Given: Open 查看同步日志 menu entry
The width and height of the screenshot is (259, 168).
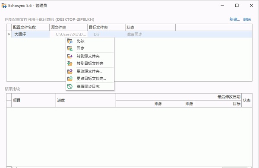Looking at the screenshot, I should (x=90, y=86).
